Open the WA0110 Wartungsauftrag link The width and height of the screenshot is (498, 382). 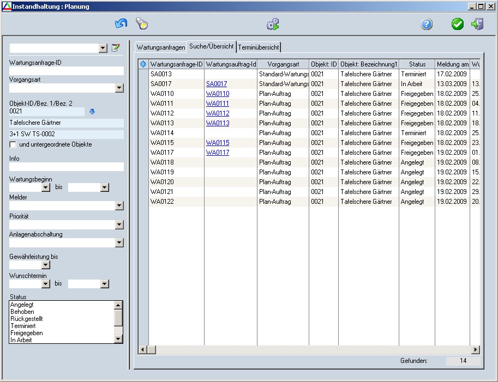tap(218, 94)
